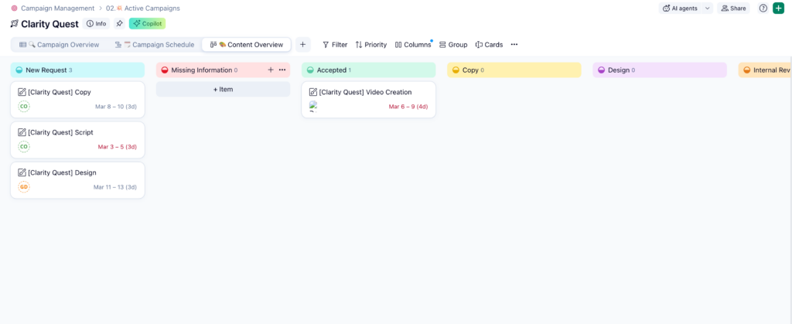This screenshot has width=792, height=324.
Task: Click the Accepted column status color dot
Action: [310, 70]
